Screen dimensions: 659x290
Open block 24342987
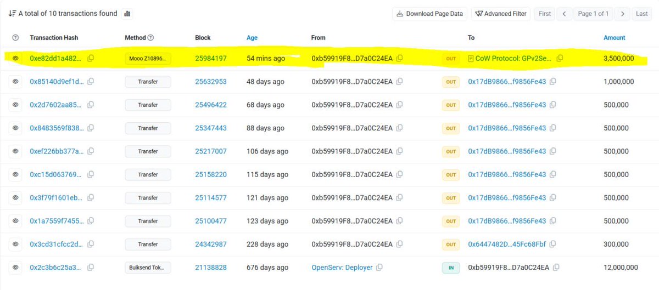click(x=211, y=244)
